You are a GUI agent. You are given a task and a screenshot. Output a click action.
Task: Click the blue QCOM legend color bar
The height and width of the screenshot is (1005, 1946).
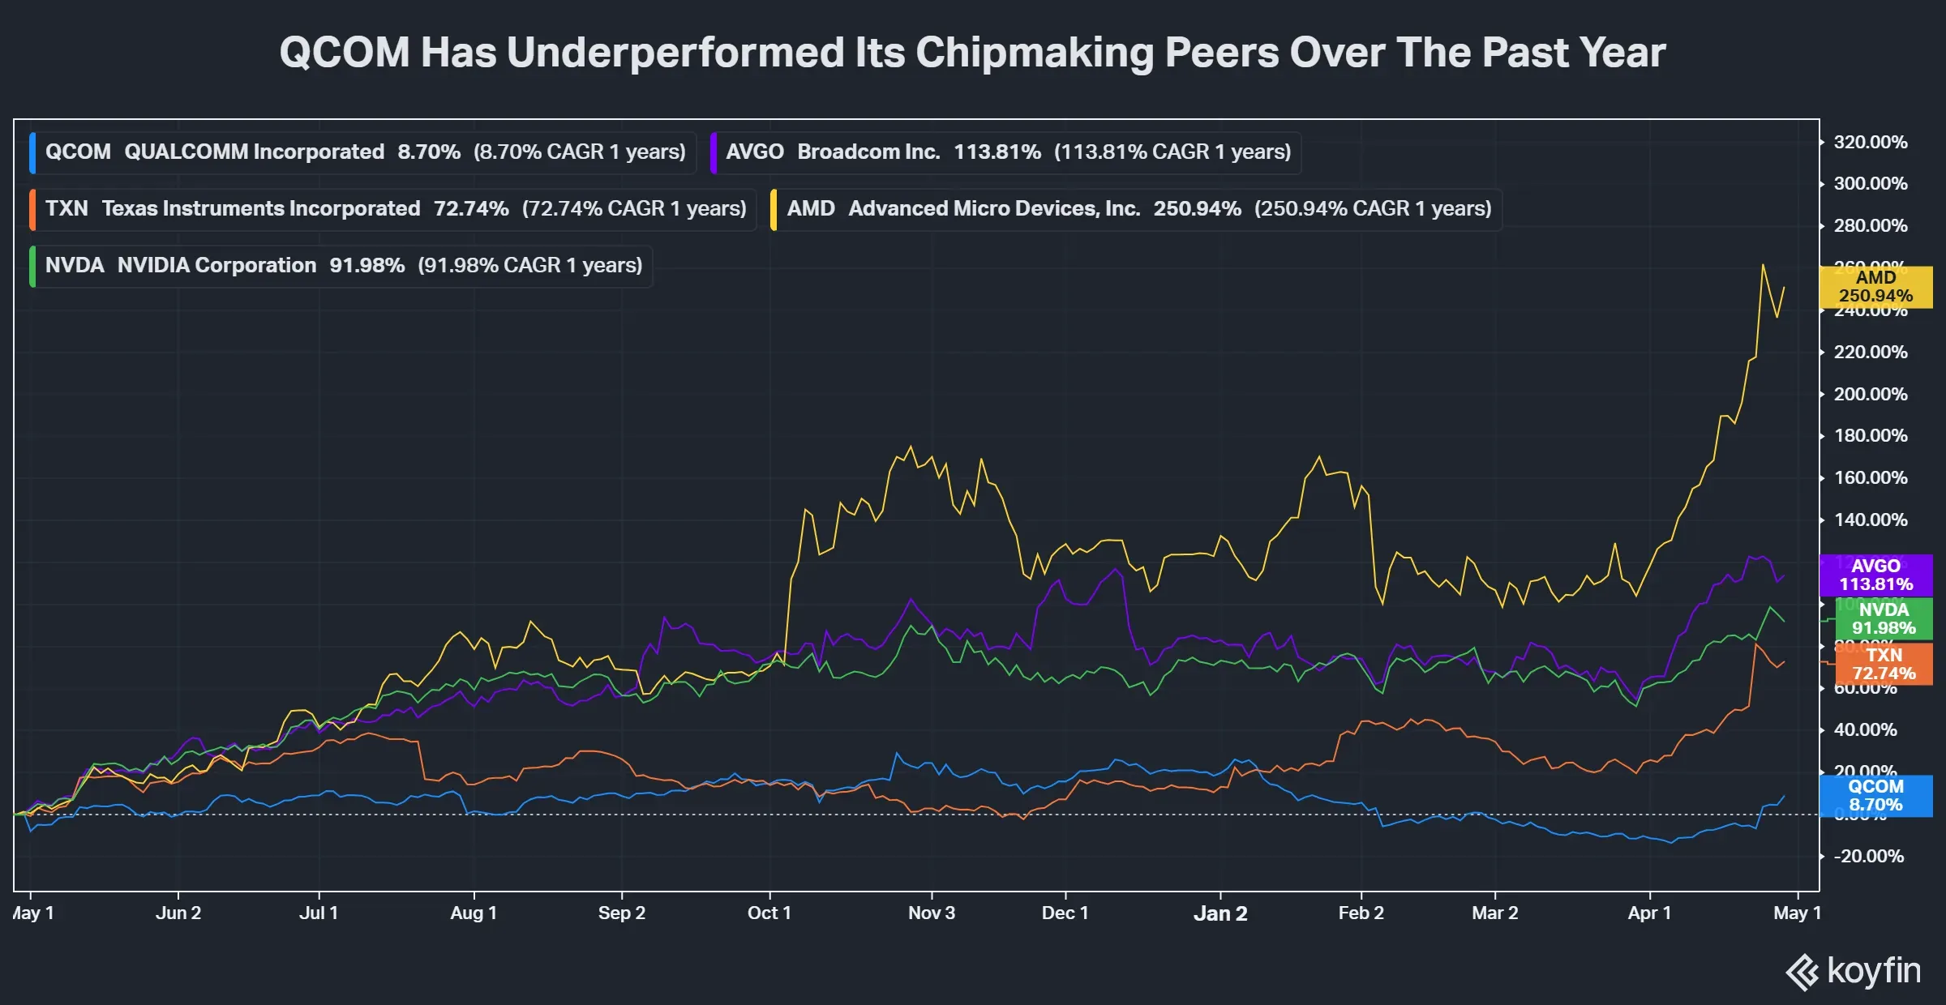[32, 152]
